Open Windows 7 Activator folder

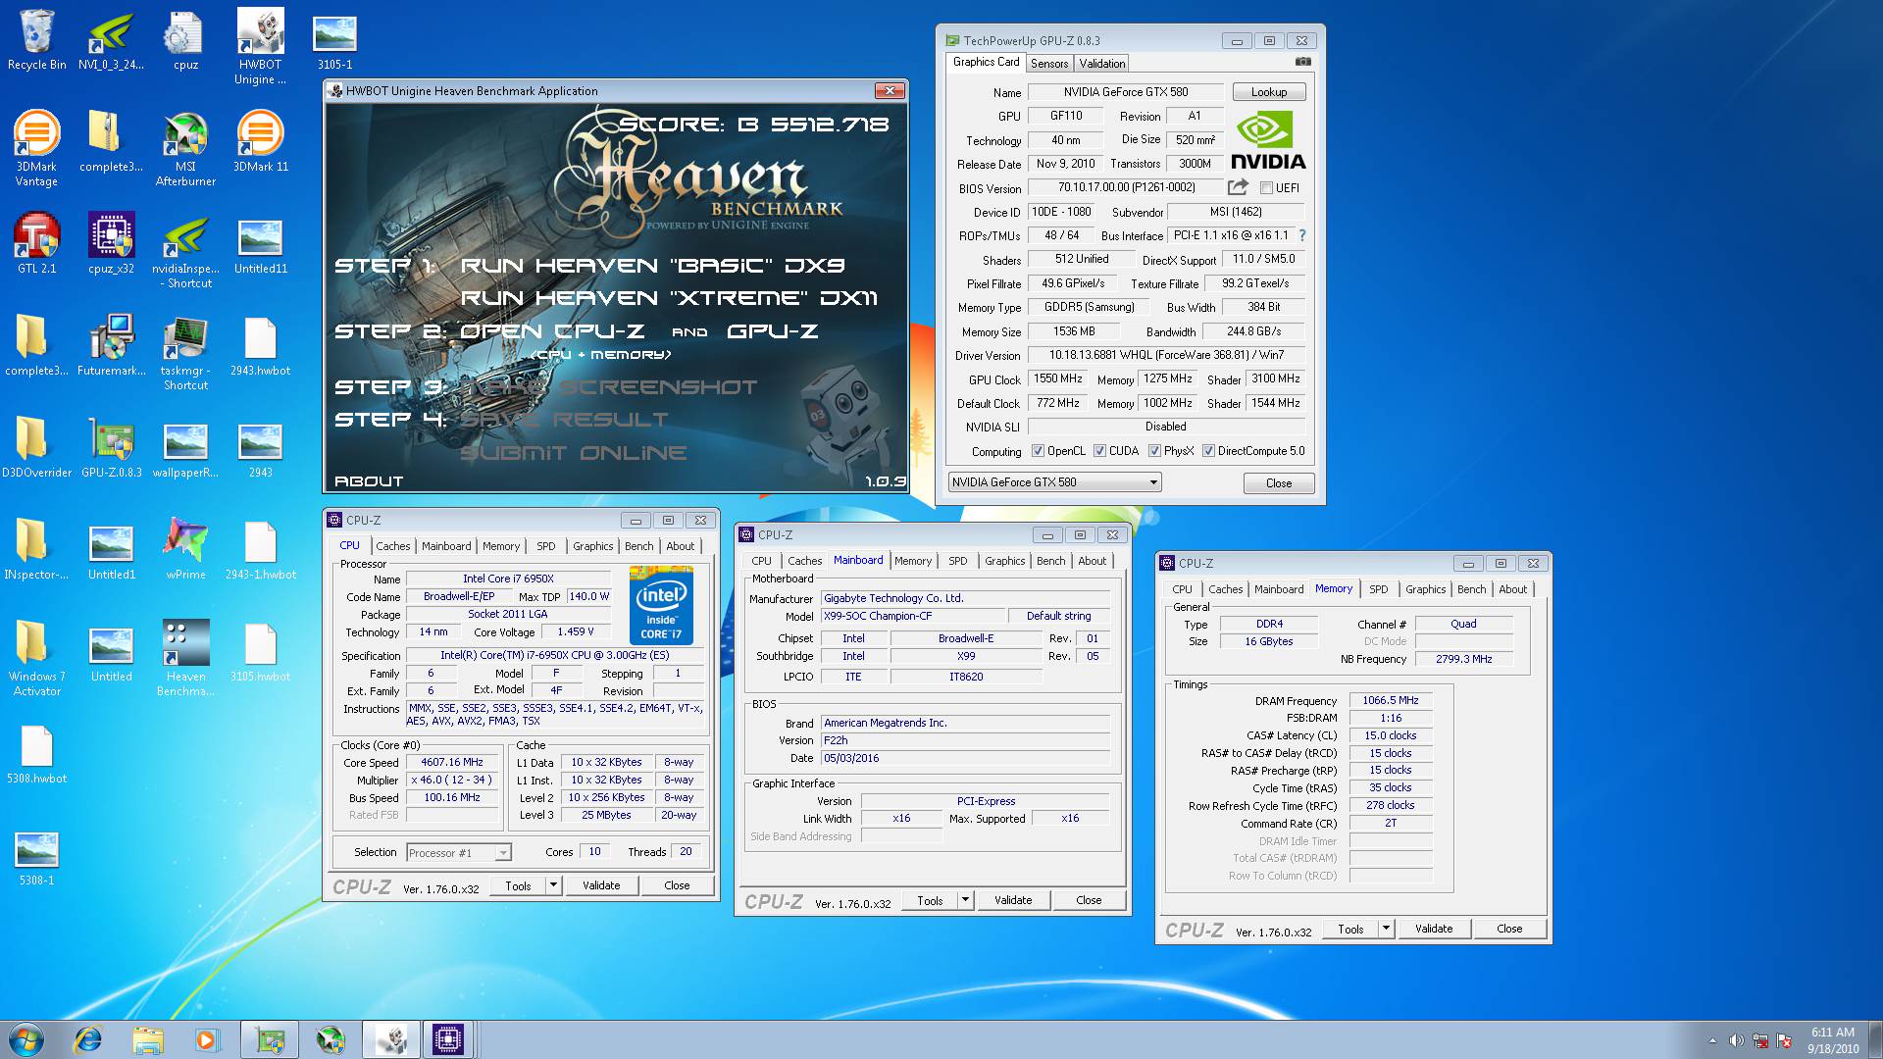[36, 657]
